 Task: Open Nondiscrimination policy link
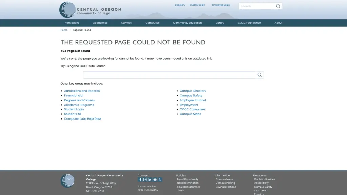click(x=188, y=183)
